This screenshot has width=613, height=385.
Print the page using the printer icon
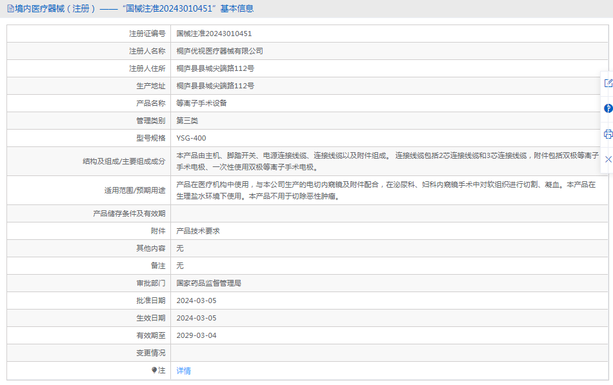point(608,134)
